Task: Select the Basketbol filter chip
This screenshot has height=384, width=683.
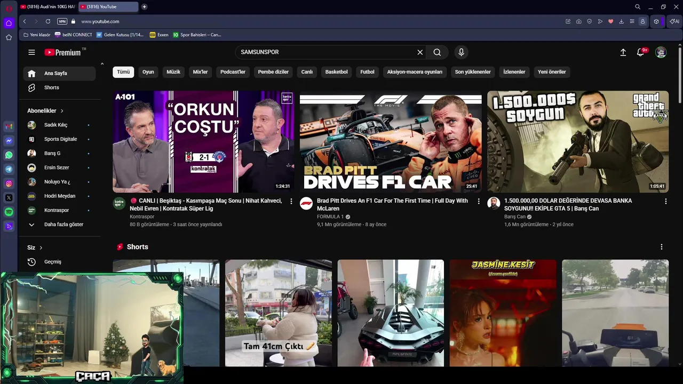Action: pos(337,72)
